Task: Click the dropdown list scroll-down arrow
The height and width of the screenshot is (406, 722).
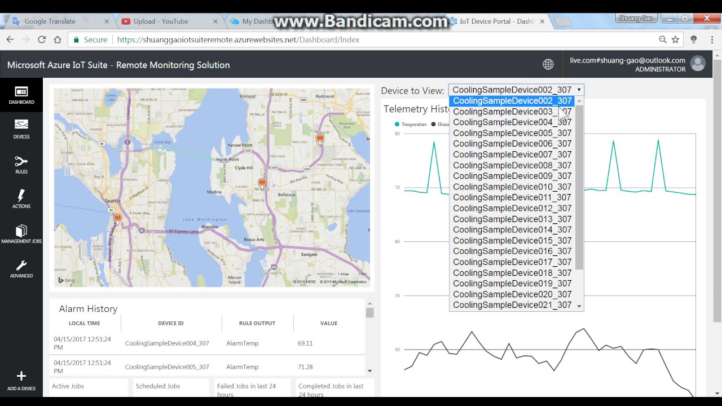Action: coord(579,306)
